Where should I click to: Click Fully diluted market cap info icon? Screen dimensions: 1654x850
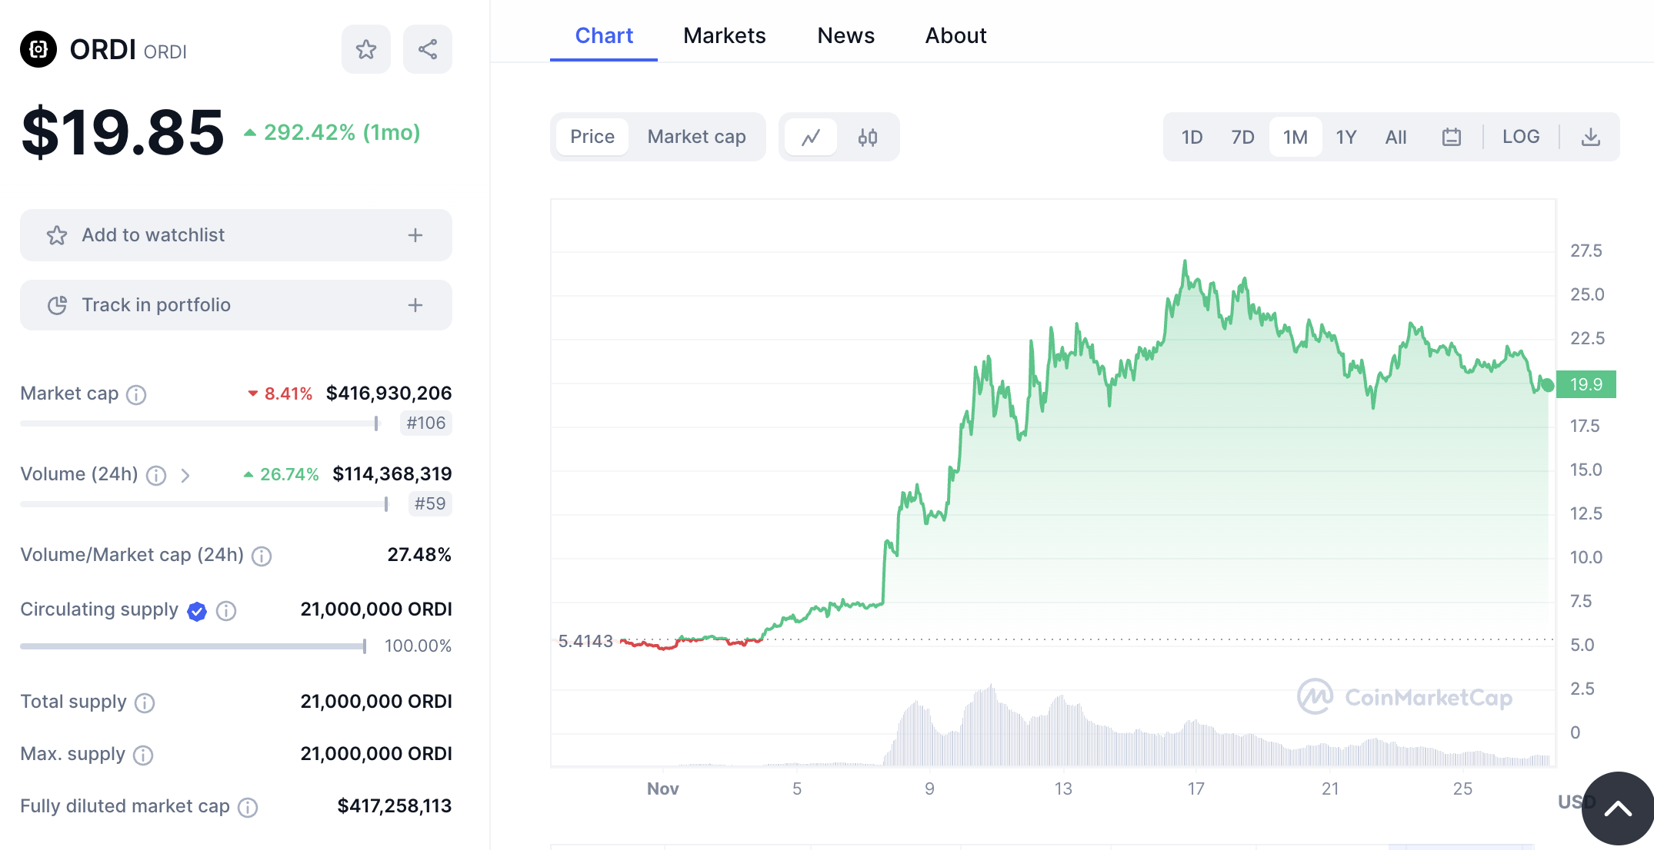click(248, 807)
